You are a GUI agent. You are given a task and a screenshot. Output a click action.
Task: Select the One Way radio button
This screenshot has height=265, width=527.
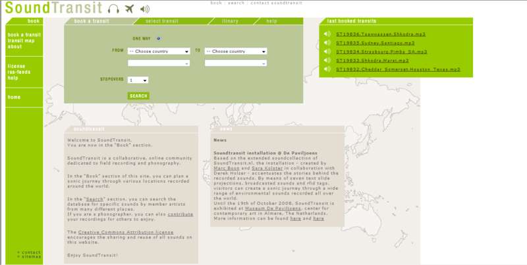coord(159,39)
